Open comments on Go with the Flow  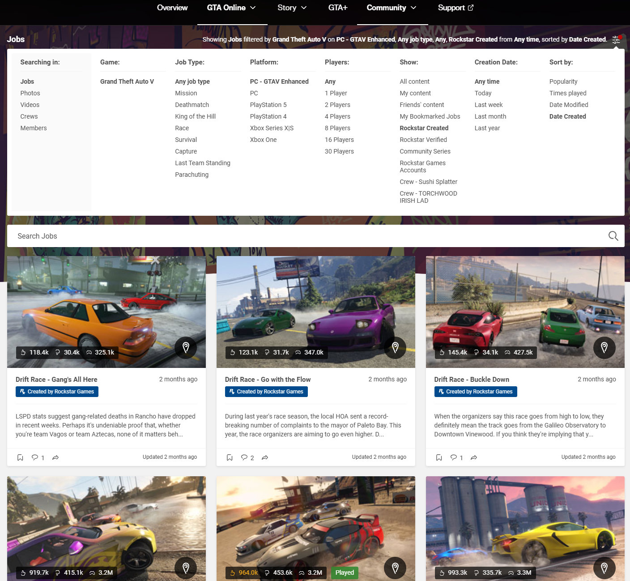point(247,457)
